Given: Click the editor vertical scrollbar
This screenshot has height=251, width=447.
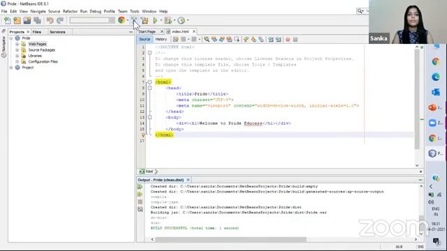Looking at the screenshot, I should point(417,100).
